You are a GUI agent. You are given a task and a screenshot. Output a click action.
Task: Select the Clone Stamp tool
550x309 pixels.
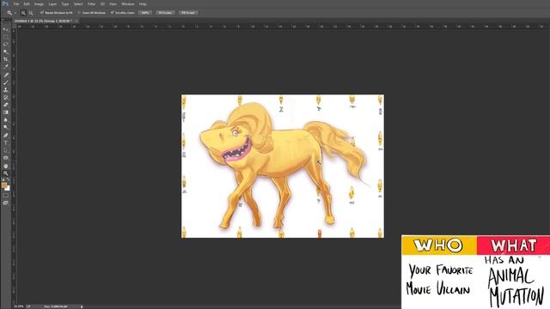click(x=5, y=89)
